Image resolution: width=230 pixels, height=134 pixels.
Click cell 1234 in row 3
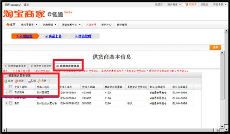108,103
